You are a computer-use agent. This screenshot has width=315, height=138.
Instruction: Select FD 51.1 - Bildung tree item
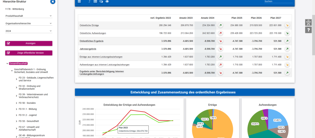(x=28, y=109)
